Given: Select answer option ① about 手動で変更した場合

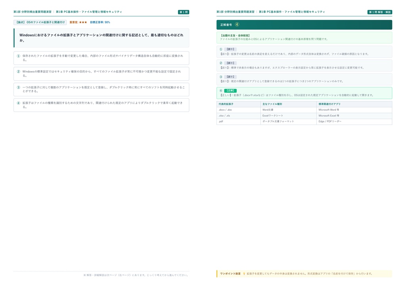Looking at the screenshot, I should (x=101, y=58).
